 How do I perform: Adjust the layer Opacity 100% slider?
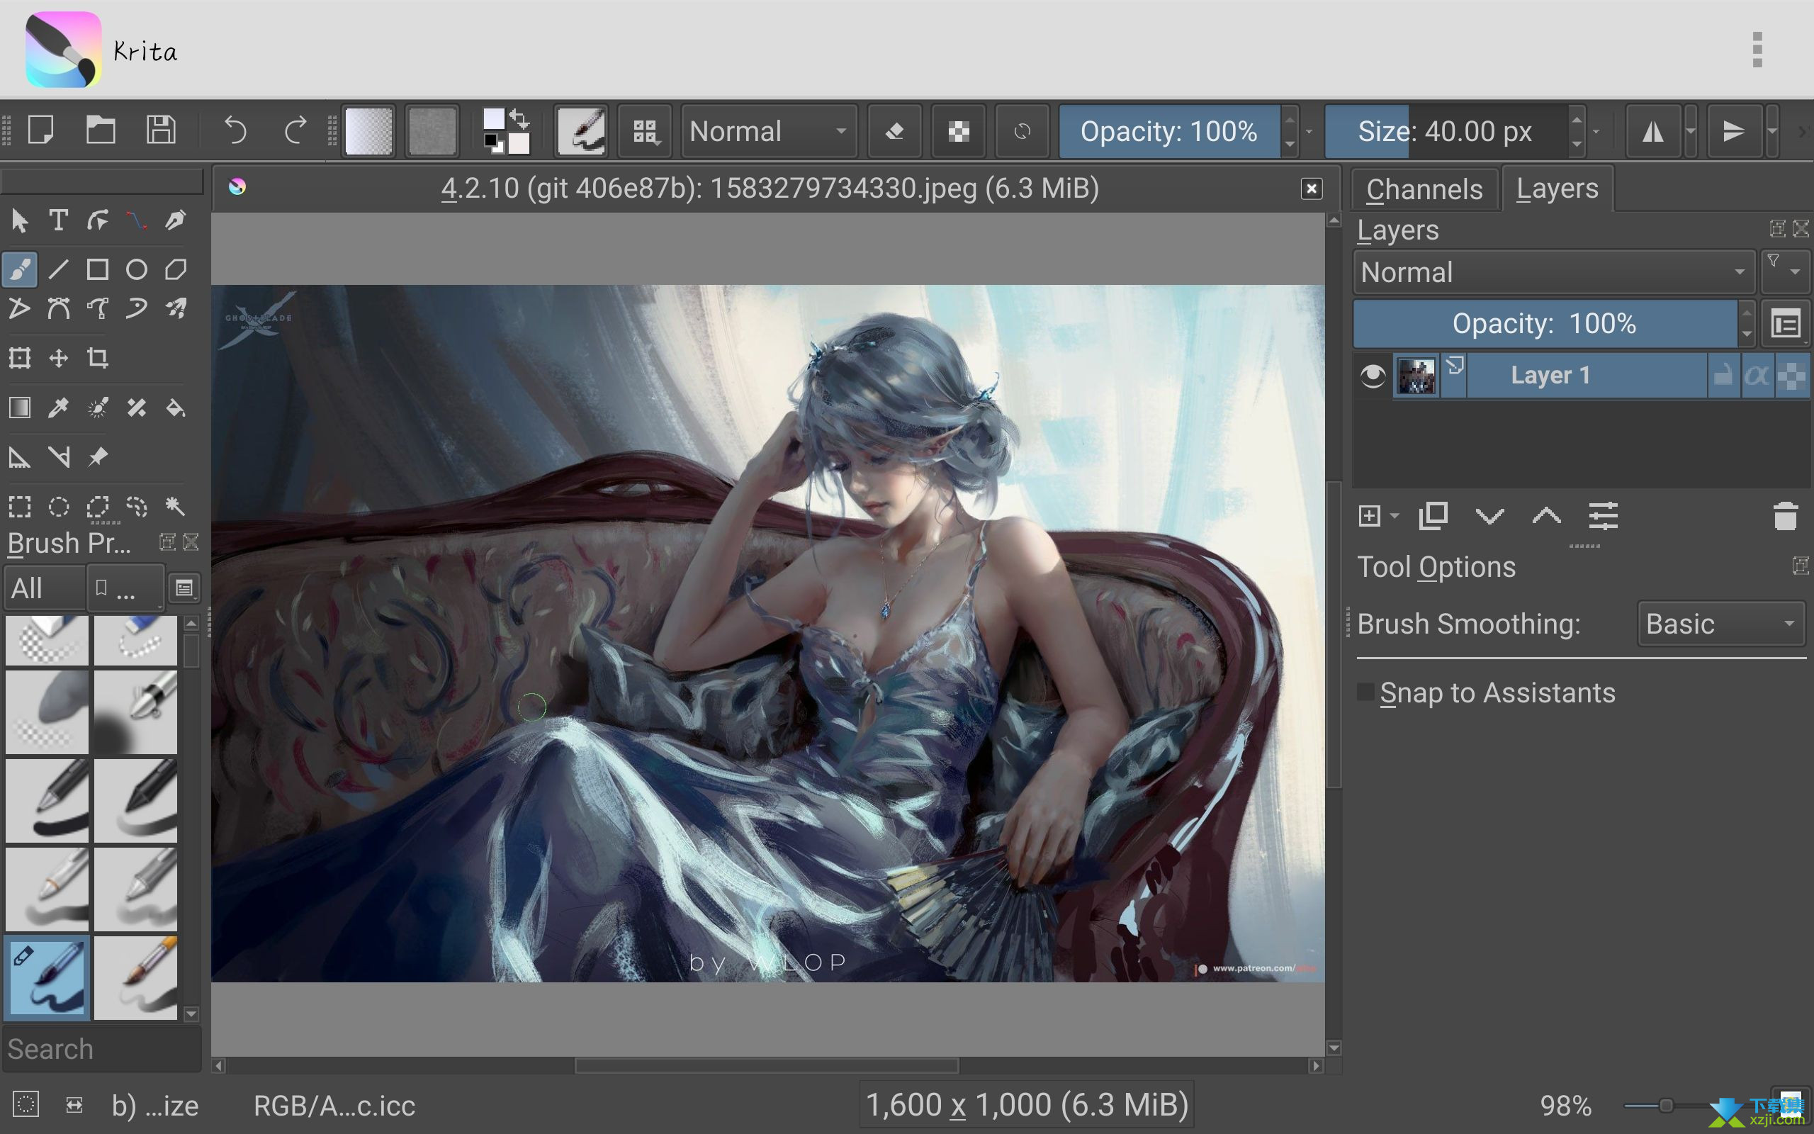pos(1545,323)
